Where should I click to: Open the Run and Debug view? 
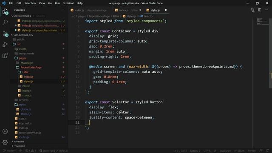tap(5, 44)
